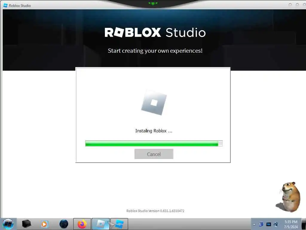Open the Action Center flag icon in tray

click(x=261, y=224)
